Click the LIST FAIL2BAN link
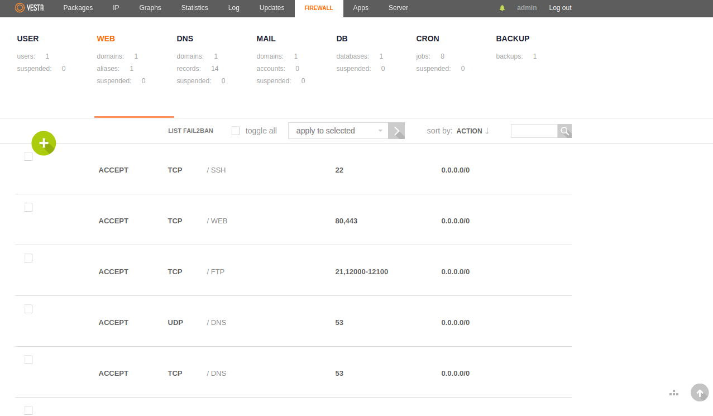 (x=190, y=131)
